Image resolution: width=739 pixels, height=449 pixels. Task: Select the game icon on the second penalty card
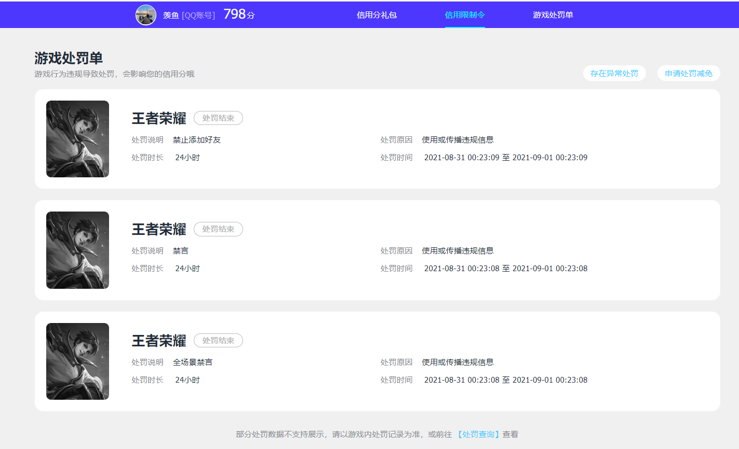pos(77,250)
